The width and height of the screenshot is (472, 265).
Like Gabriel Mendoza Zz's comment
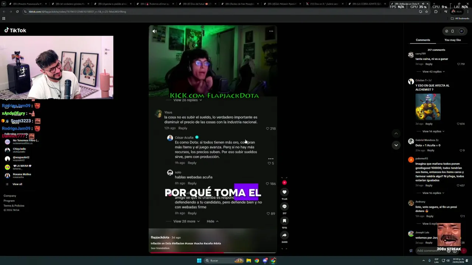pyautogui.click(x=462, y=151)
